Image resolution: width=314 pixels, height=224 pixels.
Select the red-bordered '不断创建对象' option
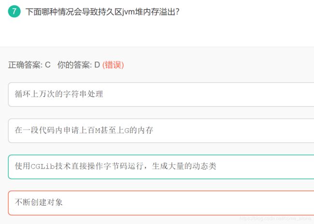pos(161,203)
